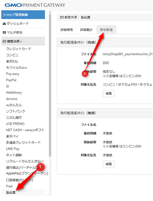Click 編集 button for 取引配信条件01

[109, 93]
